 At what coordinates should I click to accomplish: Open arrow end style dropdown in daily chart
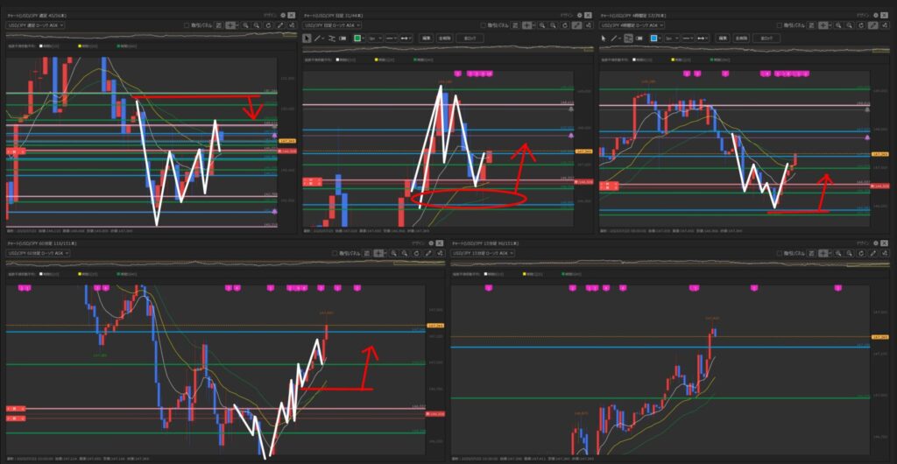tap(405, 38)
